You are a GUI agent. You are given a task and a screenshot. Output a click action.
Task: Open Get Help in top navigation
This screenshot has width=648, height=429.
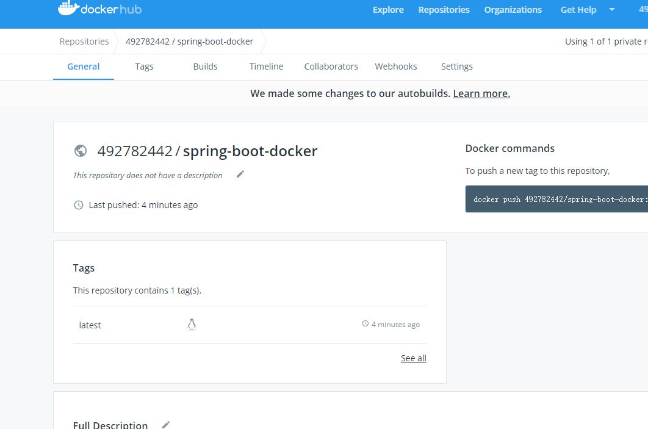[x=578, y=10]
